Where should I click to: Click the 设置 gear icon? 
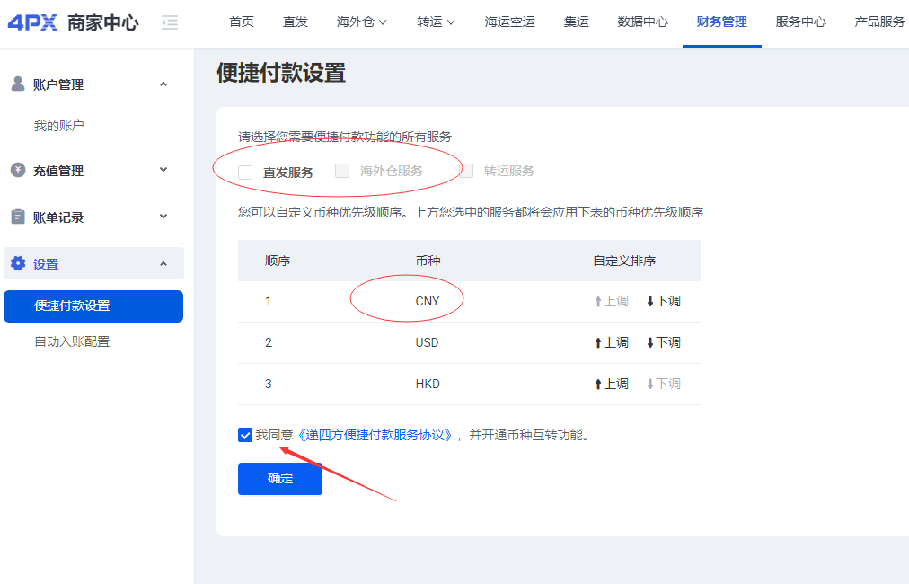pos(18,263)
